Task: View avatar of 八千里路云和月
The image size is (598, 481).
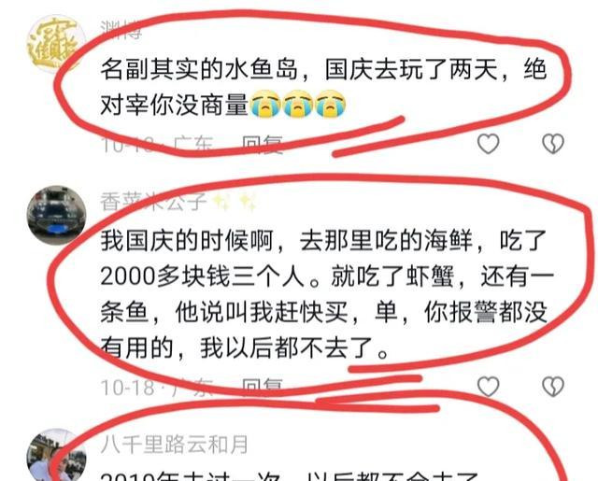Action: (x=56, y=456)
